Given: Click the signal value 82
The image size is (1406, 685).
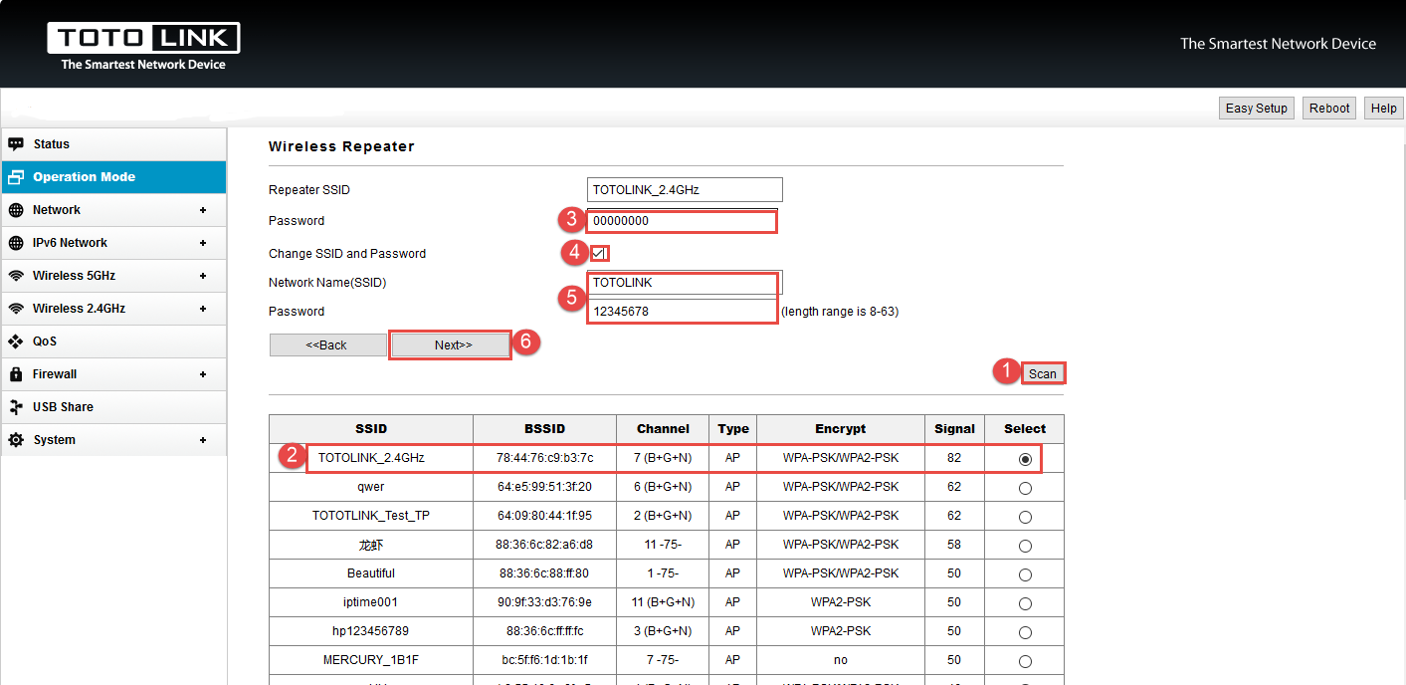Looking at the screenshot, I should click(x=954, y=458).
